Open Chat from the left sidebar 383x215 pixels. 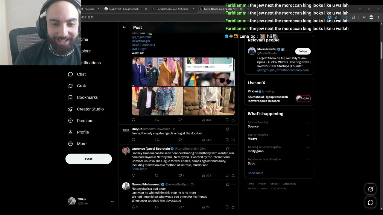[x=77, y=74]
